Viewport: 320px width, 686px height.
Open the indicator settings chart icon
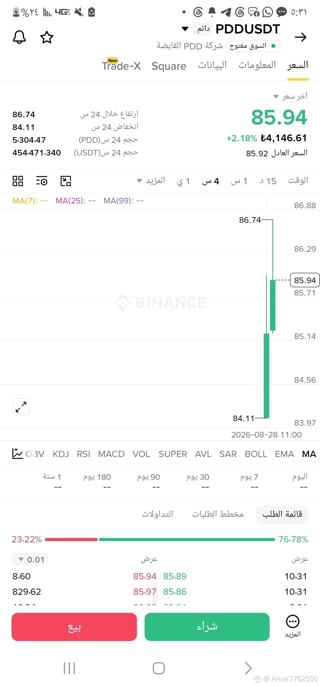pos(17,453)
